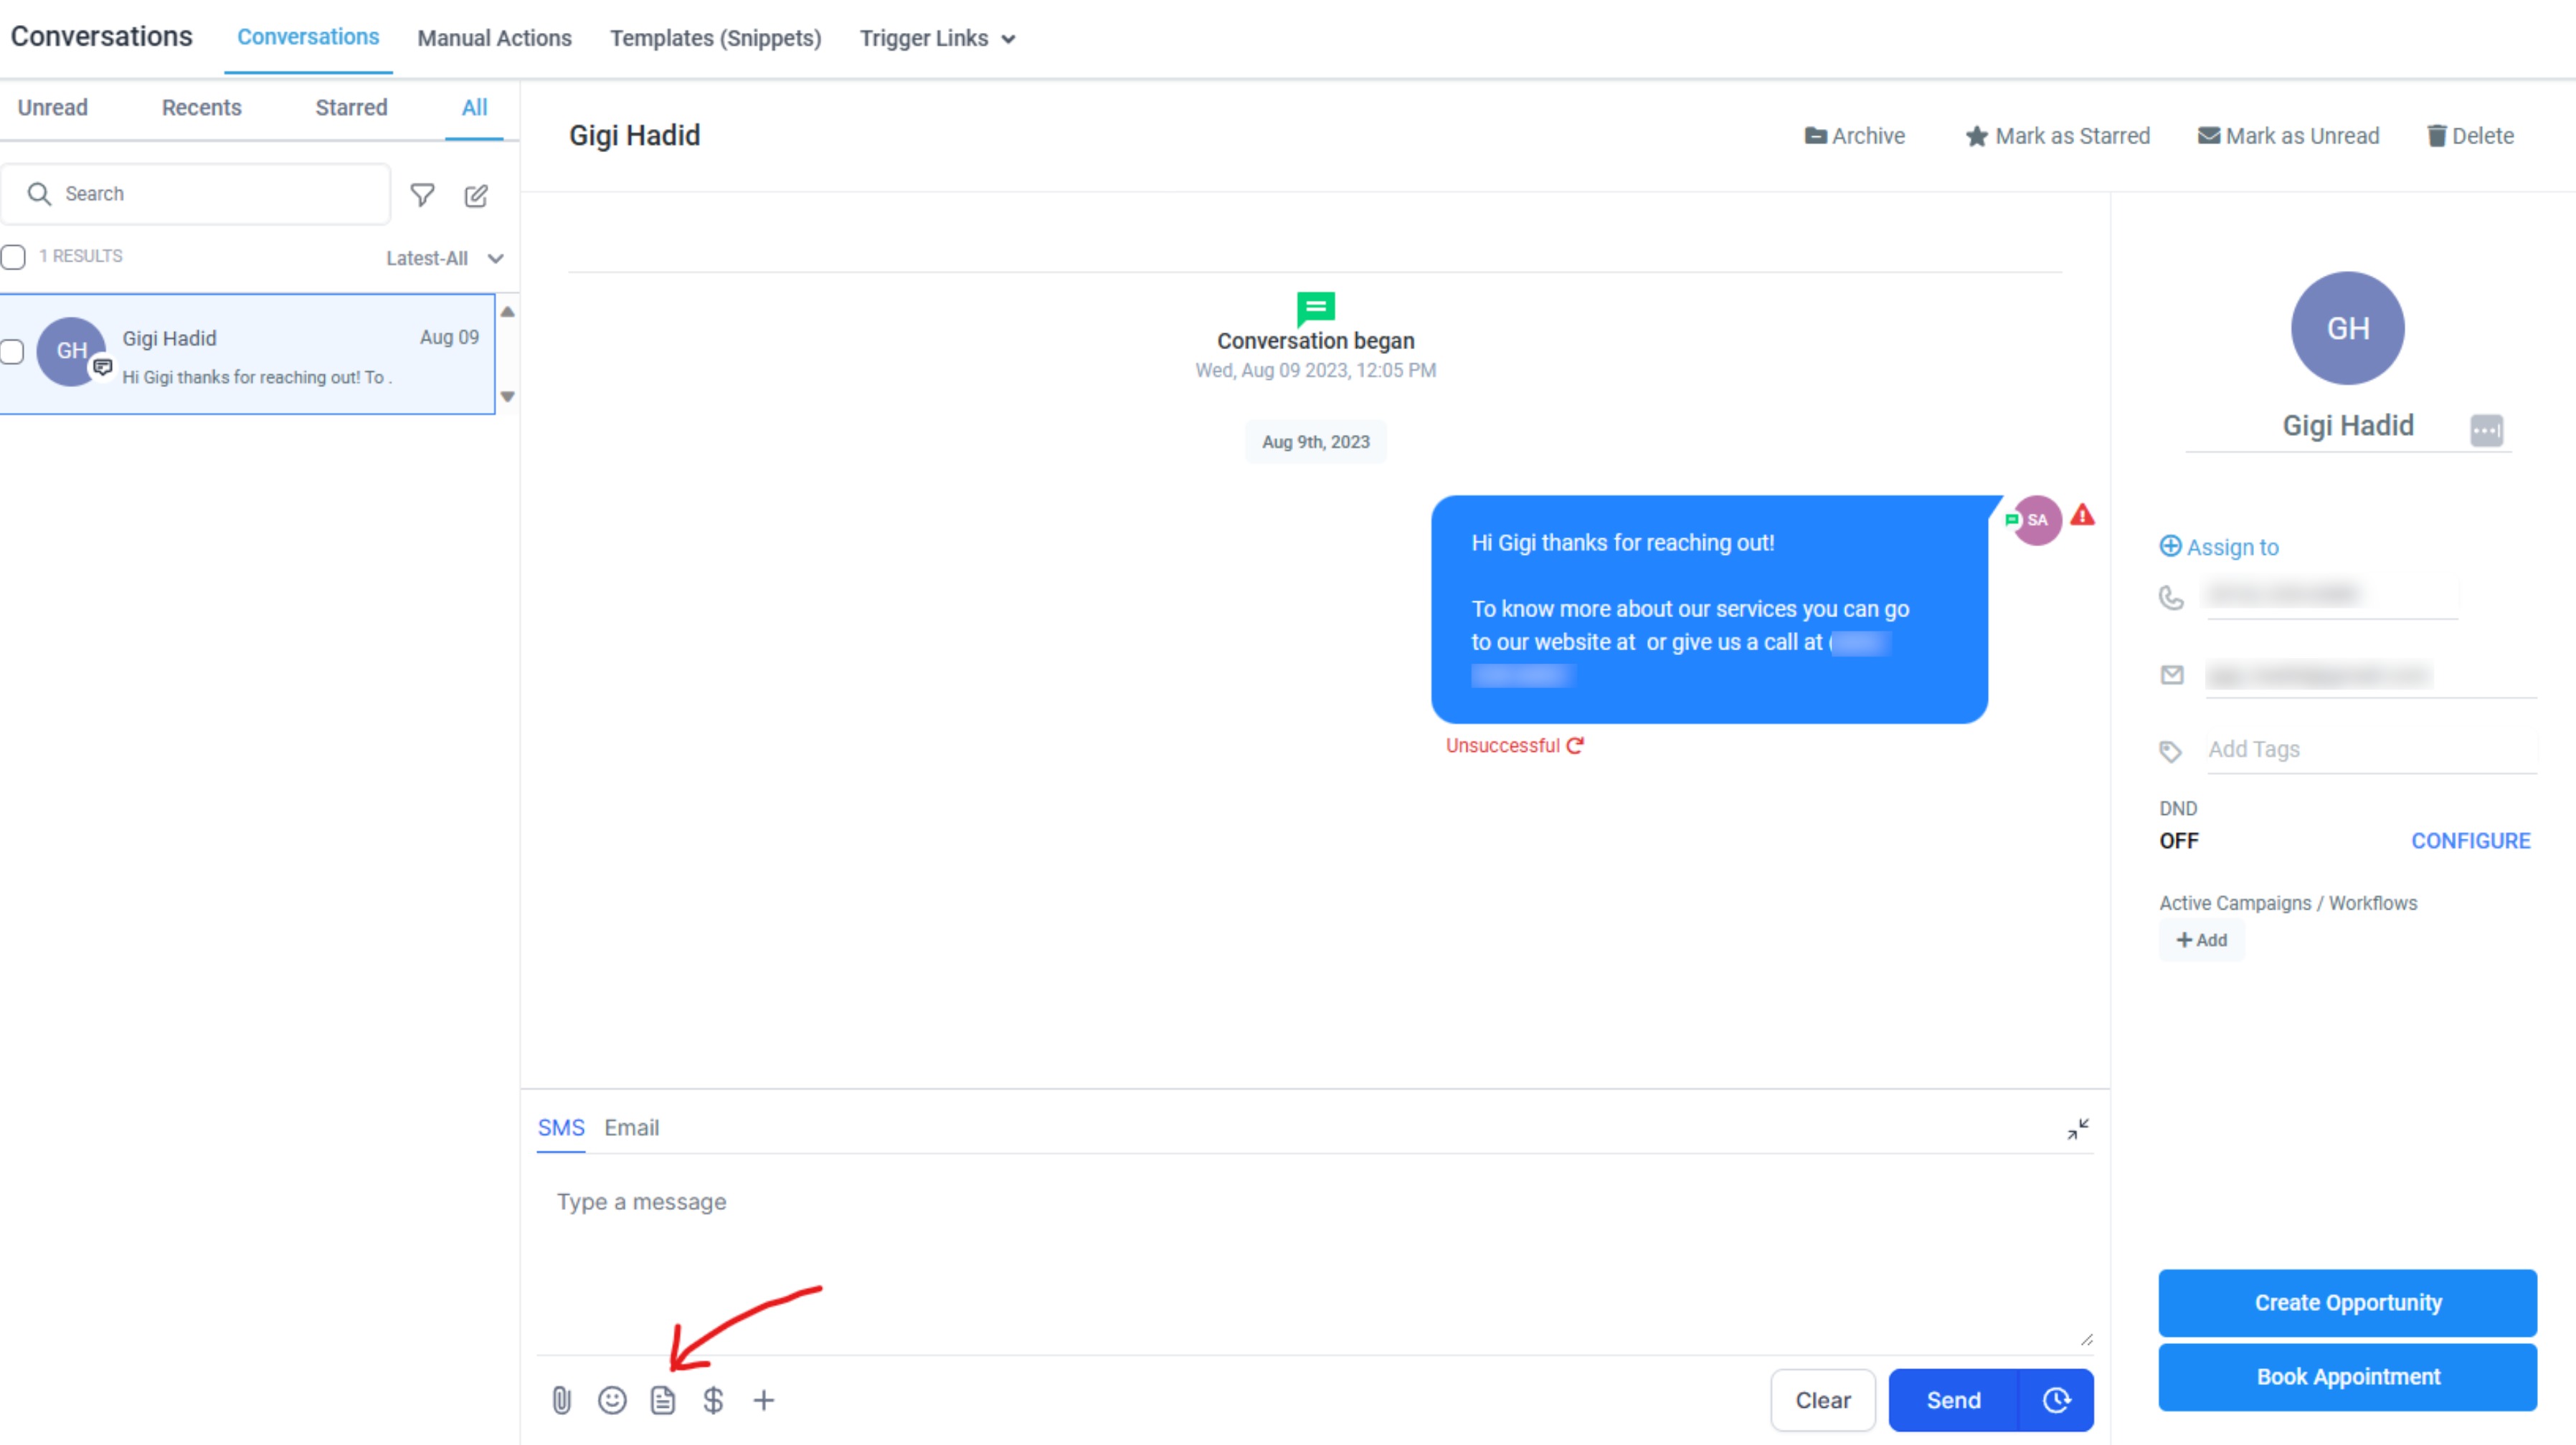The height and width of the screenshot is (1445, 2576).
Task: Check the Gigi Hadid conversation checkbox
Action: [x=12, y=352]
